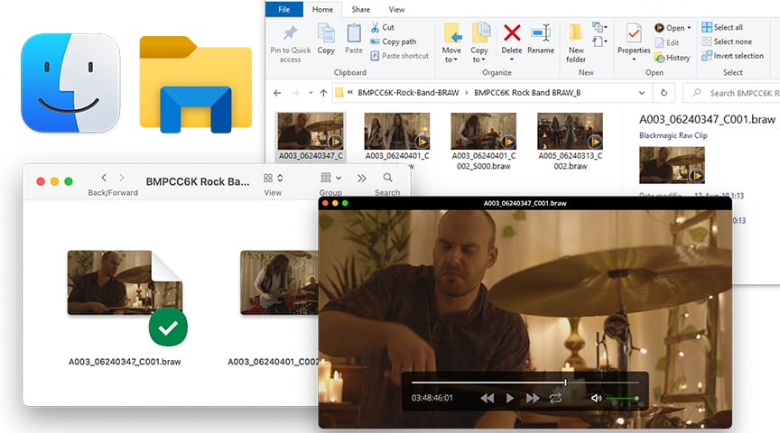This screenshot has height=433, width=780.
Task: Click the Finder Search magnifier icon
Action: [x=387, y=179]
